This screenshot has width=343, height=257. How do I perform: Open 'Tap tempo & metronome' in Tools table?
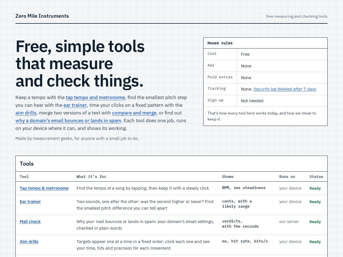[x=44, y=188]
